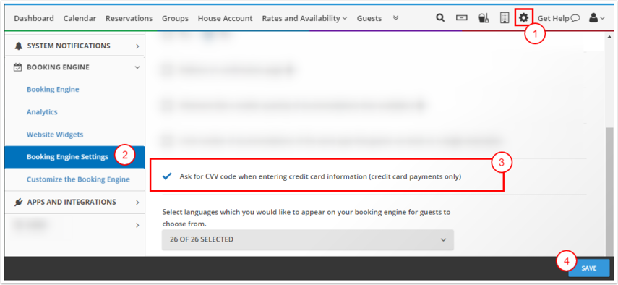This screenshot has height=285, width=618.
Task: Open the Reservations menu item
Action: tap(129, 18)
